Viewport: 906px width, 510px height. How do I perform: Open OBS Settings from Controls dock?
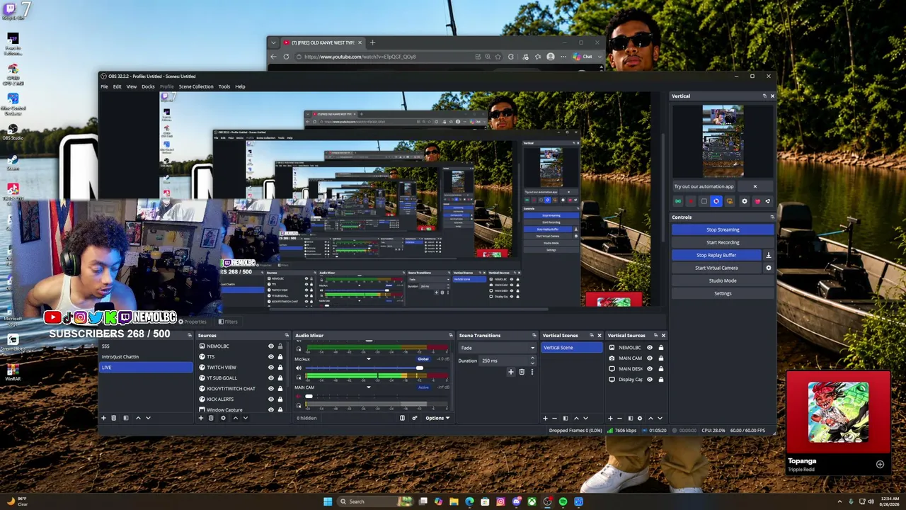point(723,293)
